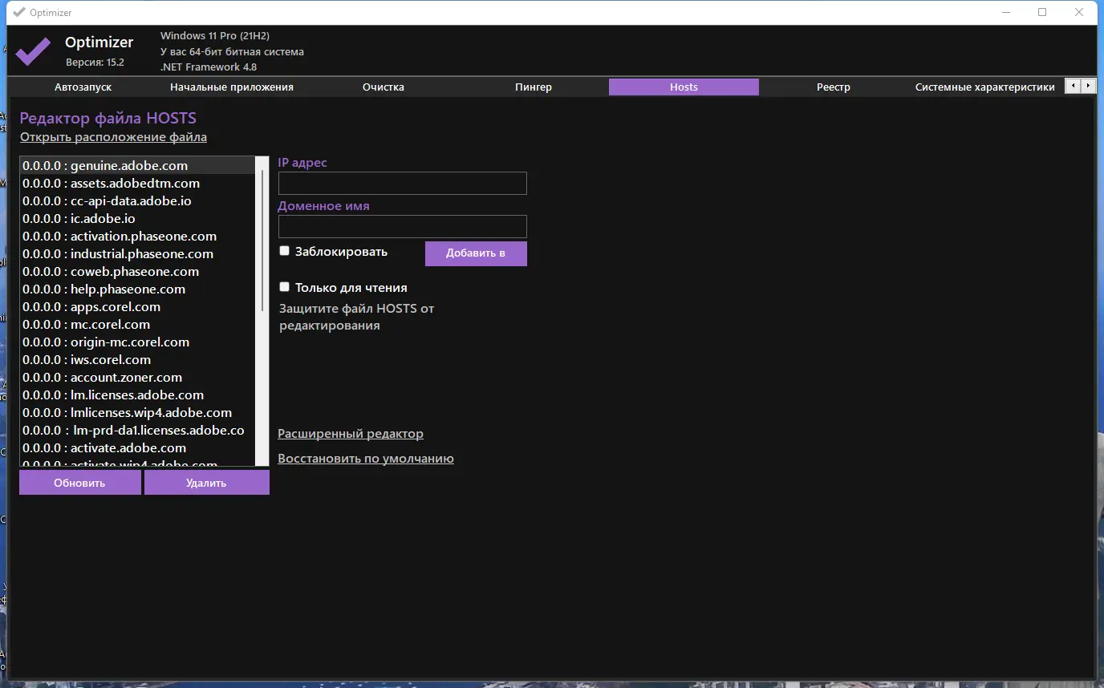Viewport: 1104px width, 688px height.
Task: Click the Обновить button
Action: 79,483
